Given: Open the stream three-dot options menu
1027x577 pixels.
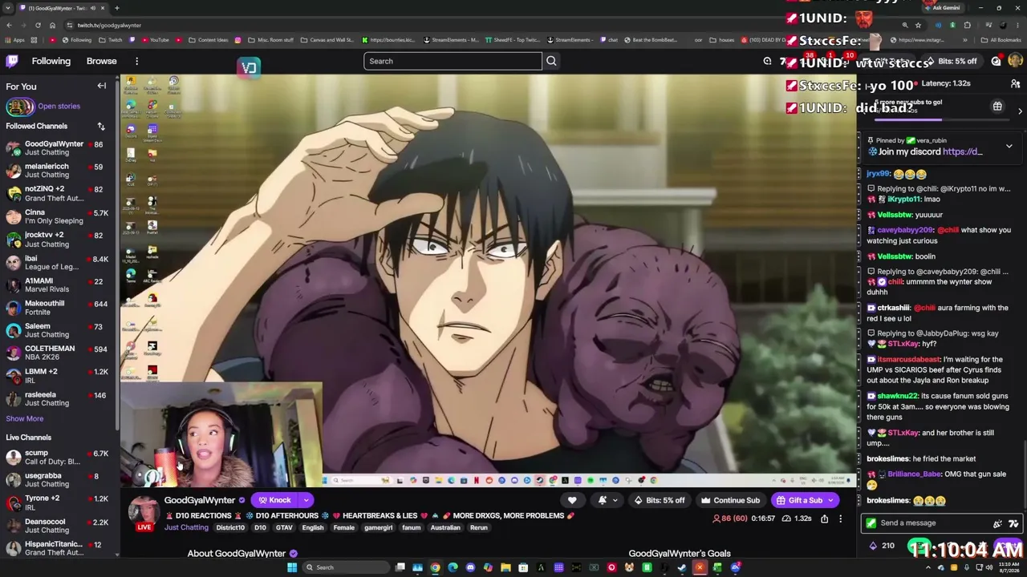Looking at the screenshot, I should pos(840,518).
